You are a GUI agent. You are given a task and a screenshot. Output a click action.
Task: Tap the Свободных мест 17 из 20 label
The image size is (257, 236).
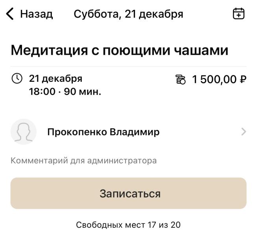coord(128,225)
